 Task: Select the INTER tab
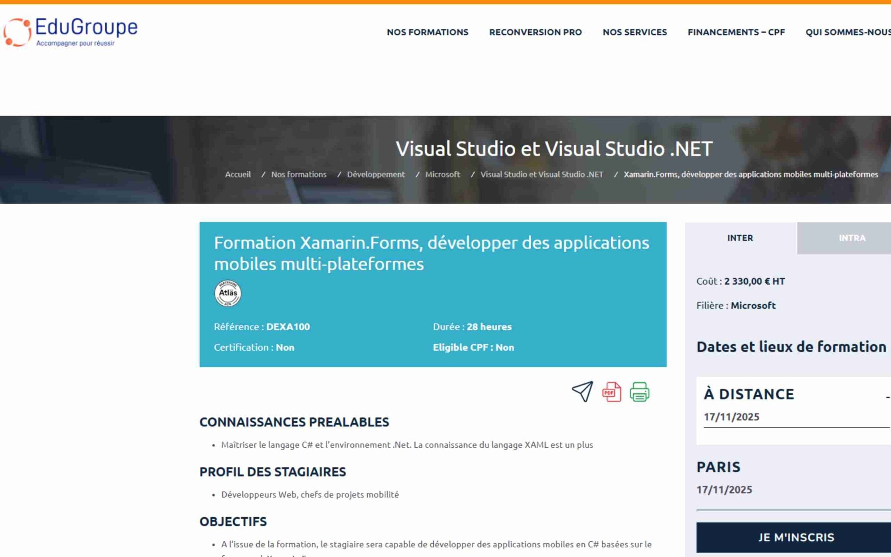740,238
